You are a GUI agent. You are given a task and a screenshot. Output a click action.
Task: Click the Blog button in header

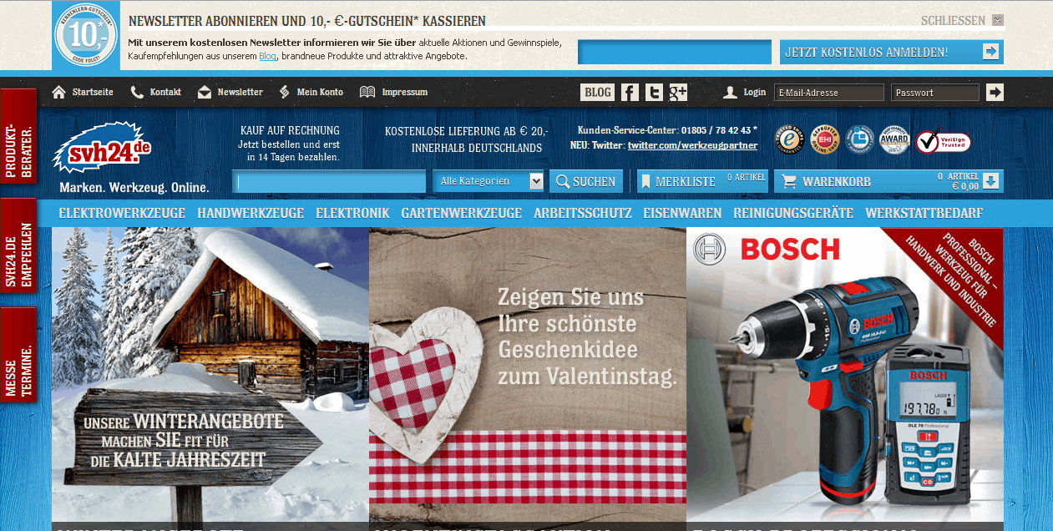pos(597,93)
